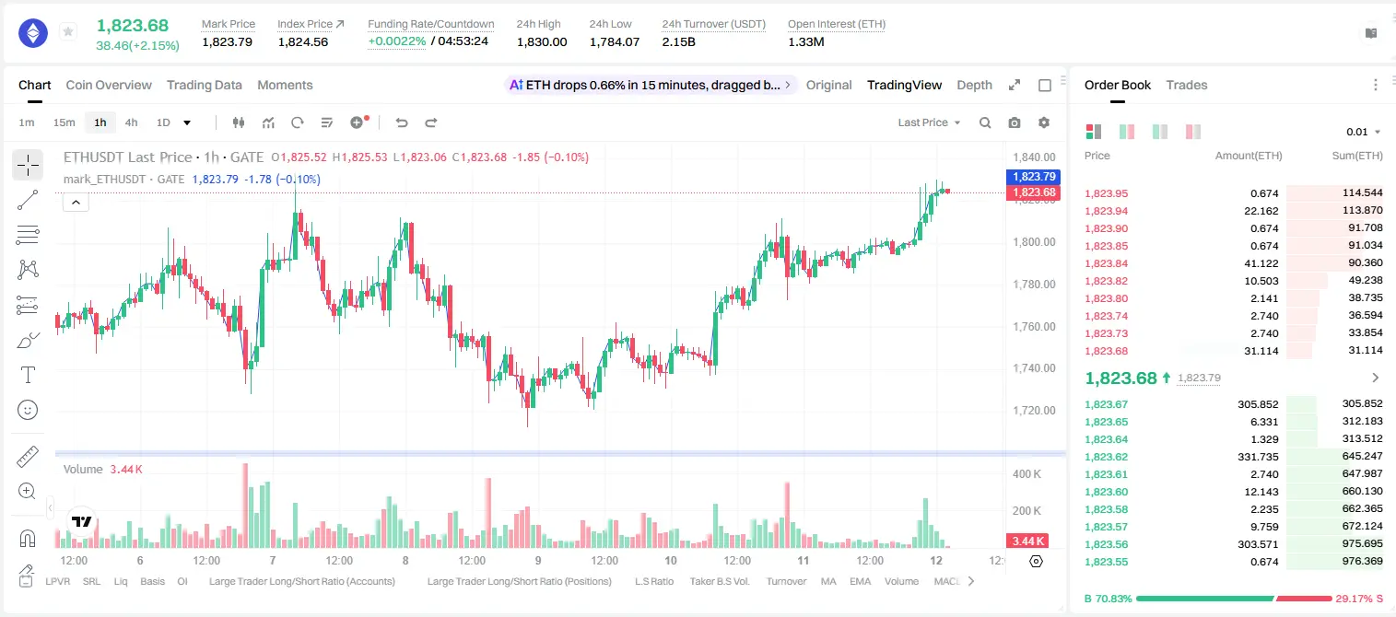Viewport: 1396px width, 617px height.
Task: Select the ruler measure tool
Action: click(28, 456)
